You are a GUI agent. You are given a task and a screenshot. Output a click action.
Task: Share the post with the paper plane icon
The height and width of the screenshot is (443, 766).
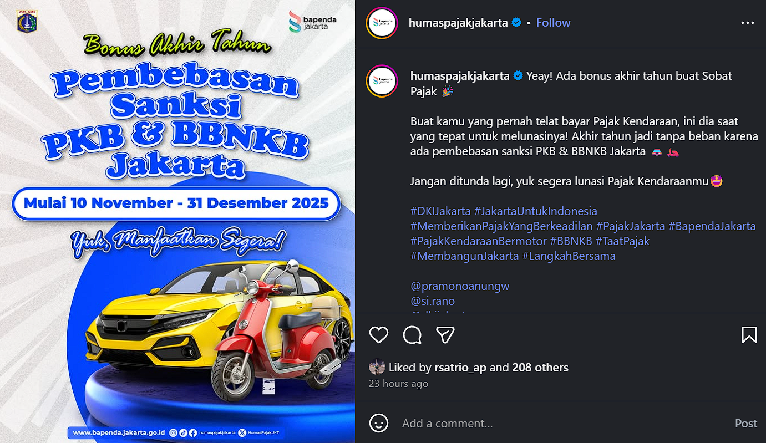(445, 334)
